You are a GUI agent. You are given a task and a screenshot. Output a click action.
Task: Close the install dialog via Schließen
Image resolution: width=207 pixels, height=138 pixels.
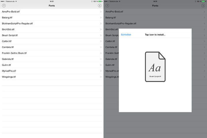pos(126,35)
